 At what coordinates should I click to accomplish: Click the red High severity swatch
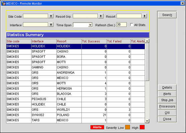142,127
